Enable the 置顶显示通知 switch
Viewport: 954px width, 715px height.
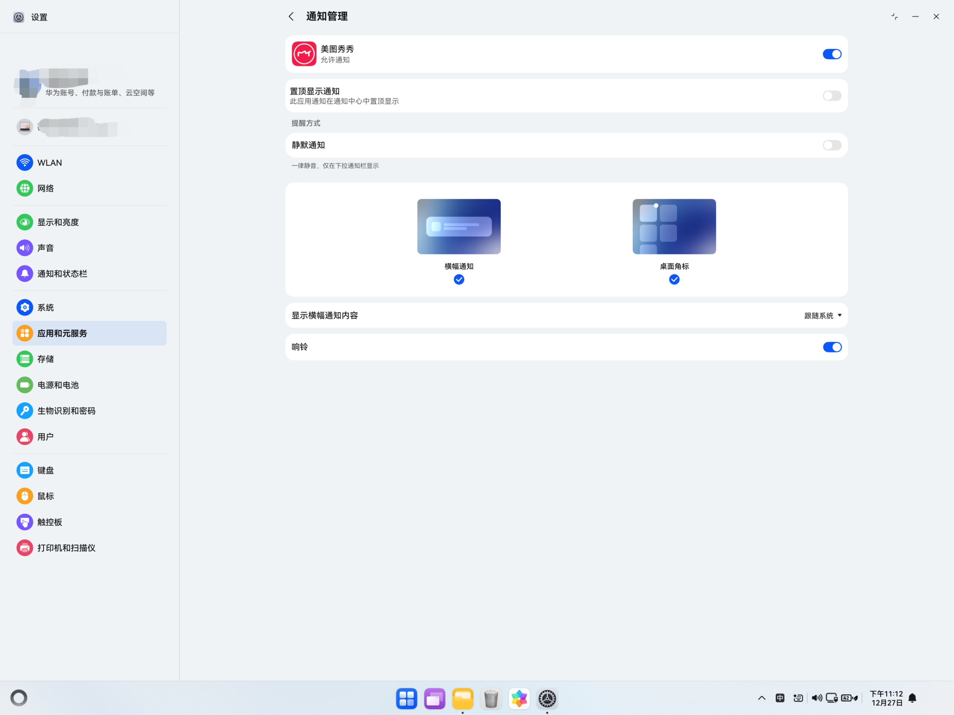click(832, 96)
